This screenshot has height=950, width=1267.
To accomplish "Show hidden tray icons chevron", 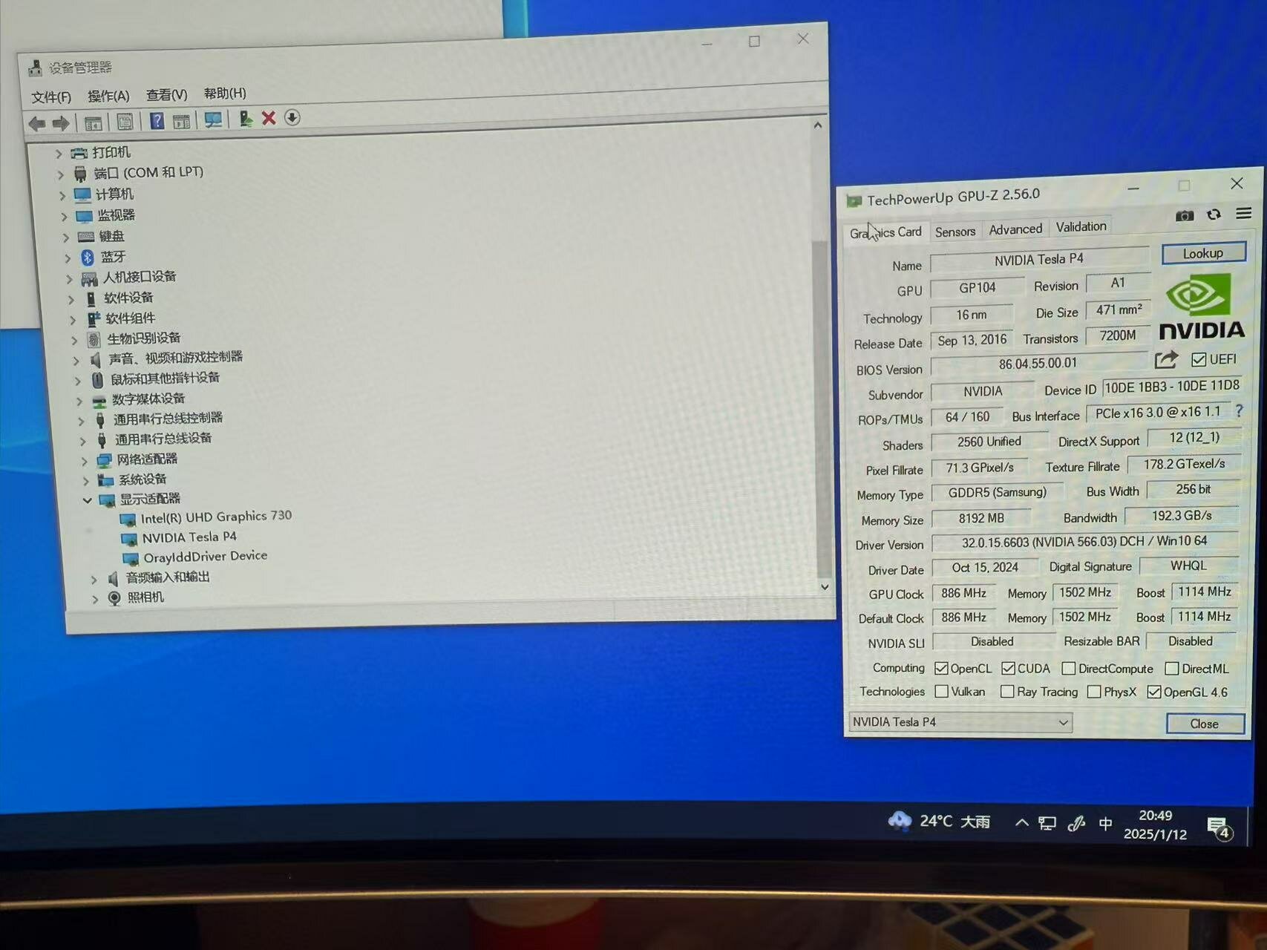I will [x=1021, y=822].
